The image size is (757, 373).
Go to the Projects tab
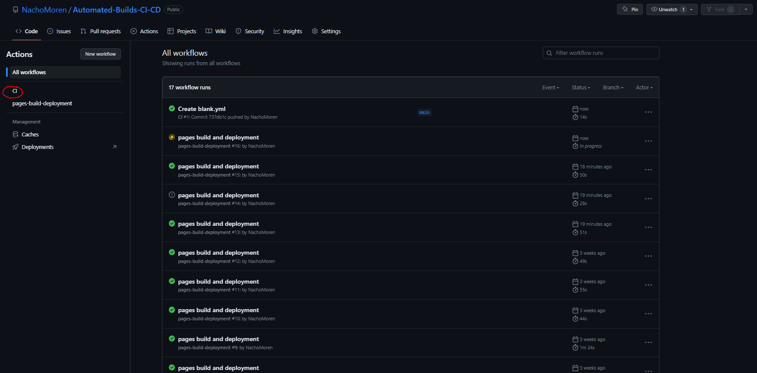coord(182,31)
